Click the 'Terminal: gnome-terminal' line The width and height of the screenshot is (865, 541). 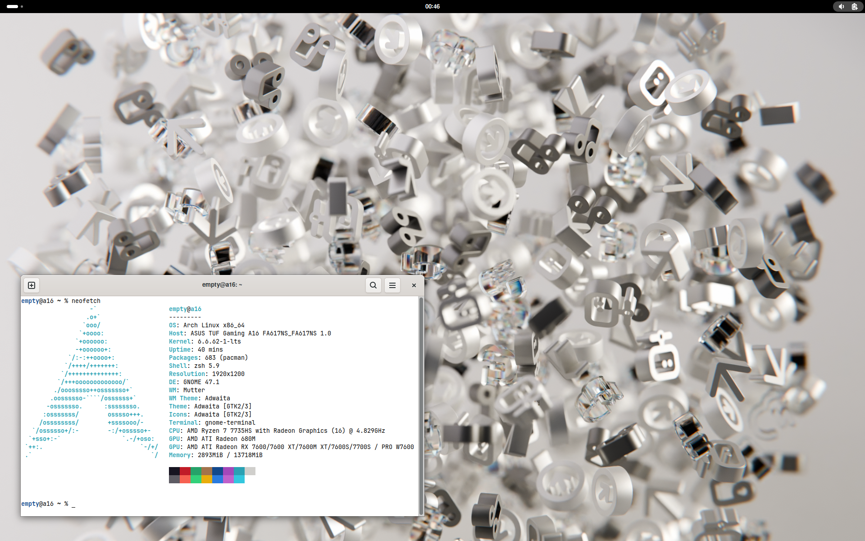[212, 422]
